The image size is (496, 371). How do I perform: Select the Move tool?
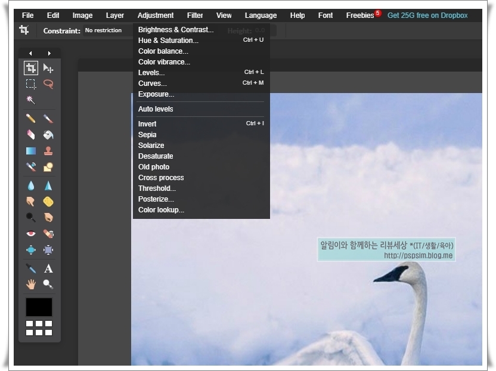pos(48,68)
